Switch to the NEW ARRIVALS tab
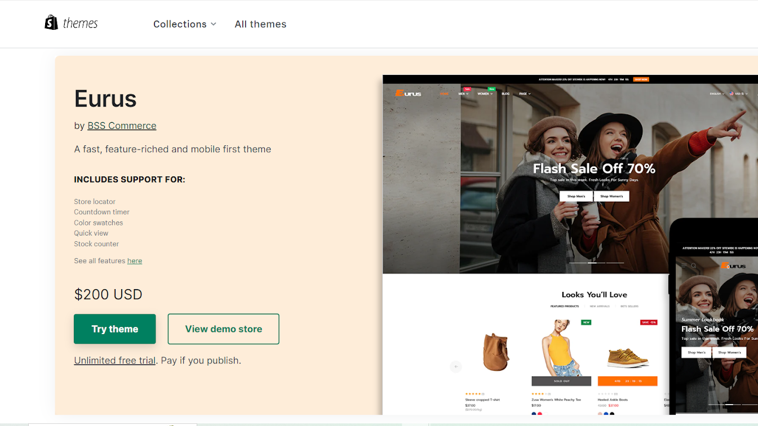758x426 pixels. pyautogui.click(x=601, y=305)
